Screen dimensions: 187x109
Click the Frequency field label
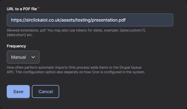pyautogui.click(x=16, y=46)
